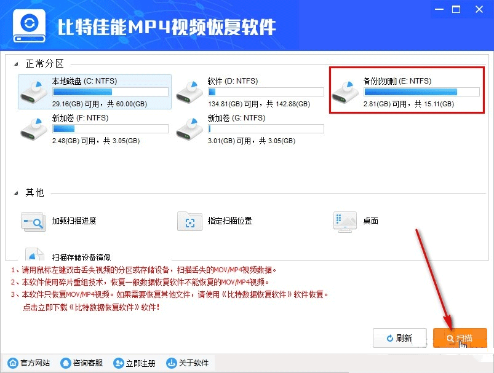Collapse the 其他 section
Image resolution: width=494 pixels, height=373 pixels.
pos(16,193)
